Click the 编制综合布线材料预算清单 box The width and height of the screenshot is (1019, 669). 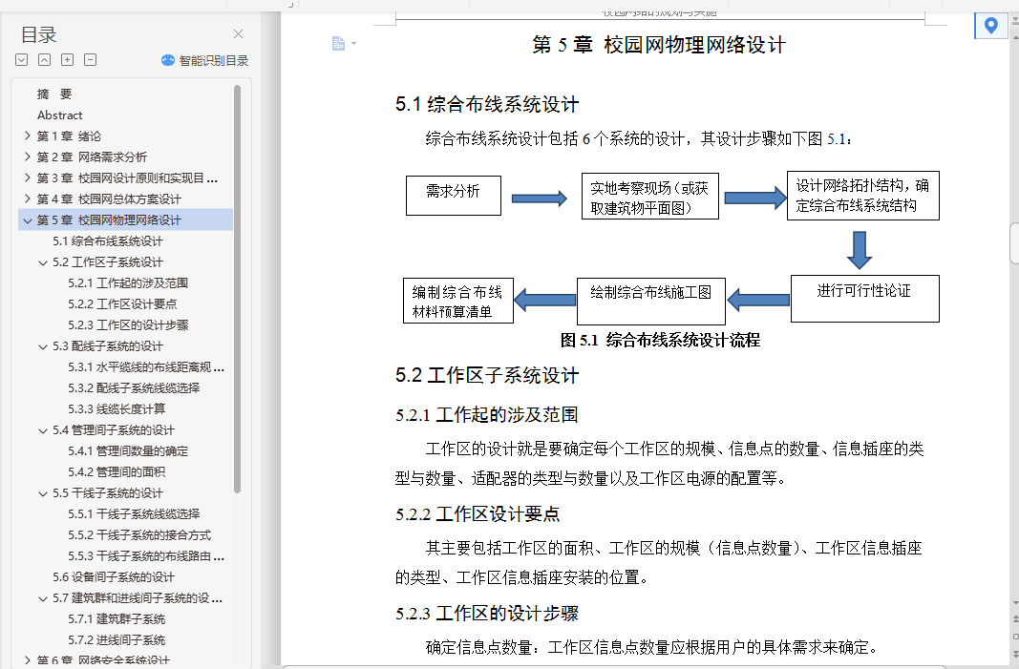click(x=458, y=301)
